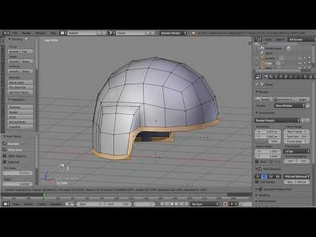Open the Timeline editor type icon
The width and height of the screenshot is (316, 237).
6,204
